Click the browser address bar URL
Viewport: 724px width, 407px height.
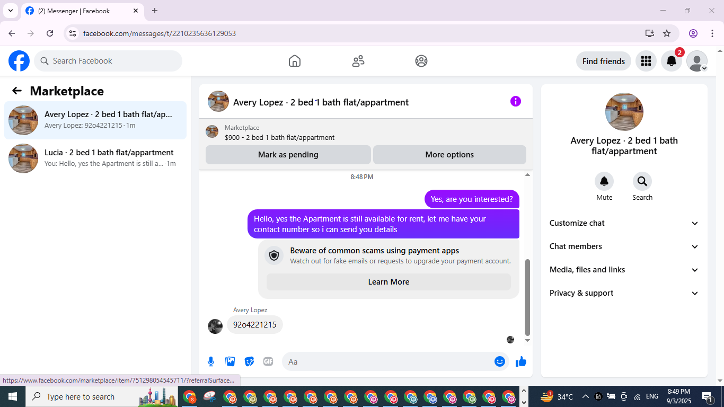pyautogui.click(x=160, y=33)
